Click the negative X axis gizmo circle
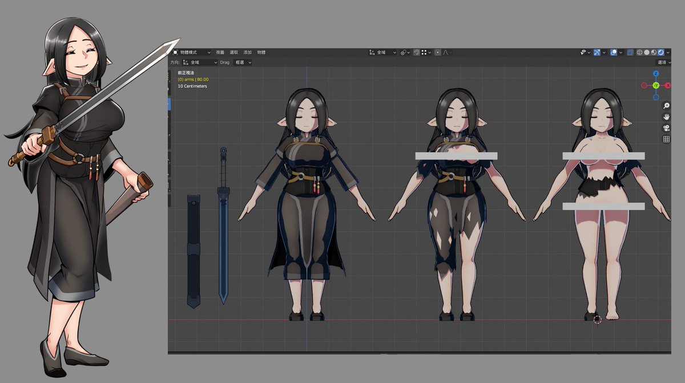 click(644, 86)
